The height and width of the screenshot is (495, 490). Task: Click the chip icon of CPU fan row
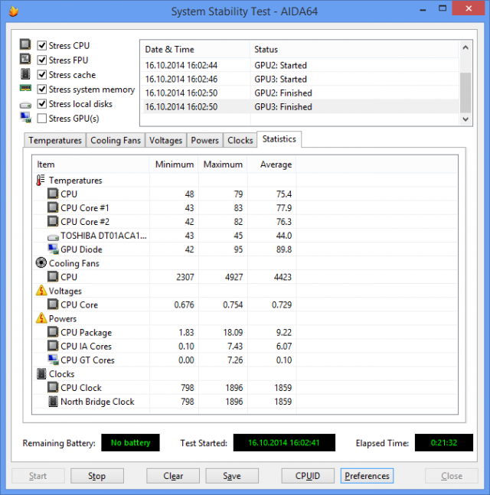[53, 276]
